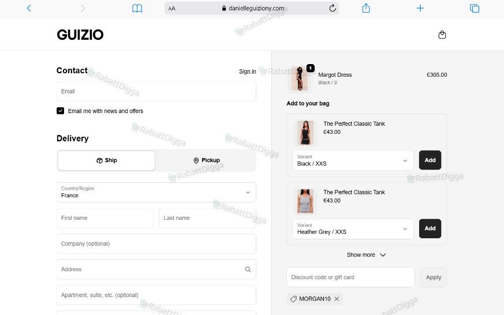Open the Black / XXS variant dropdown
The image size is (504, 315).
[x=353, y=160]
